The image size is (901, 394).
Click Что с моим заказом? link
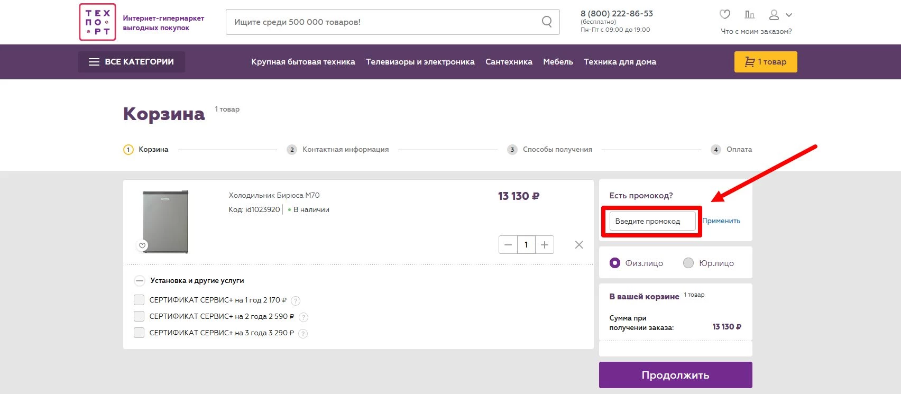(756, 32)
